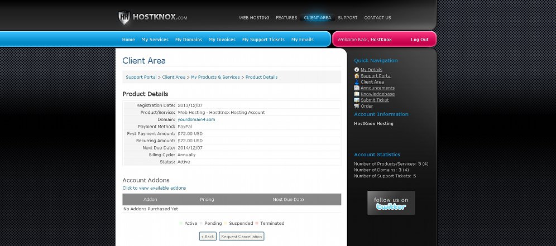Click the PayPal payment method value
Screen dimensions: 556x246
(x=185, y=127)
